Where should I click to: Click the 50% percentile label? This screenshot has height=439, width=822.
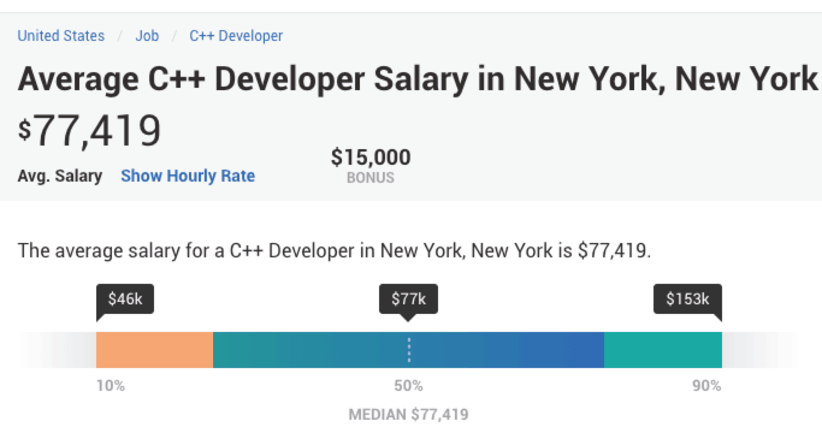409,386
